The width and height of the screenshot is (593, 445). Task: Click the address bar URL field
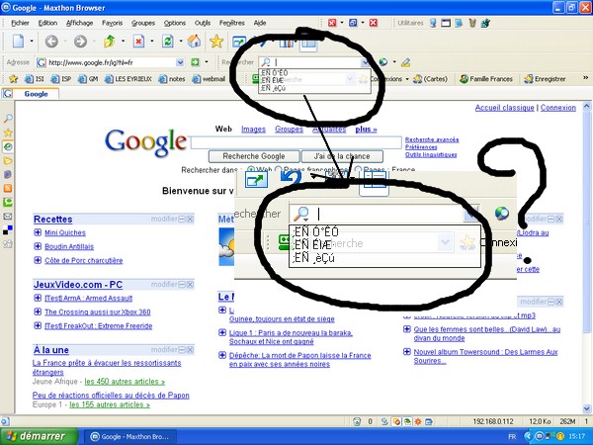[111, 62]
